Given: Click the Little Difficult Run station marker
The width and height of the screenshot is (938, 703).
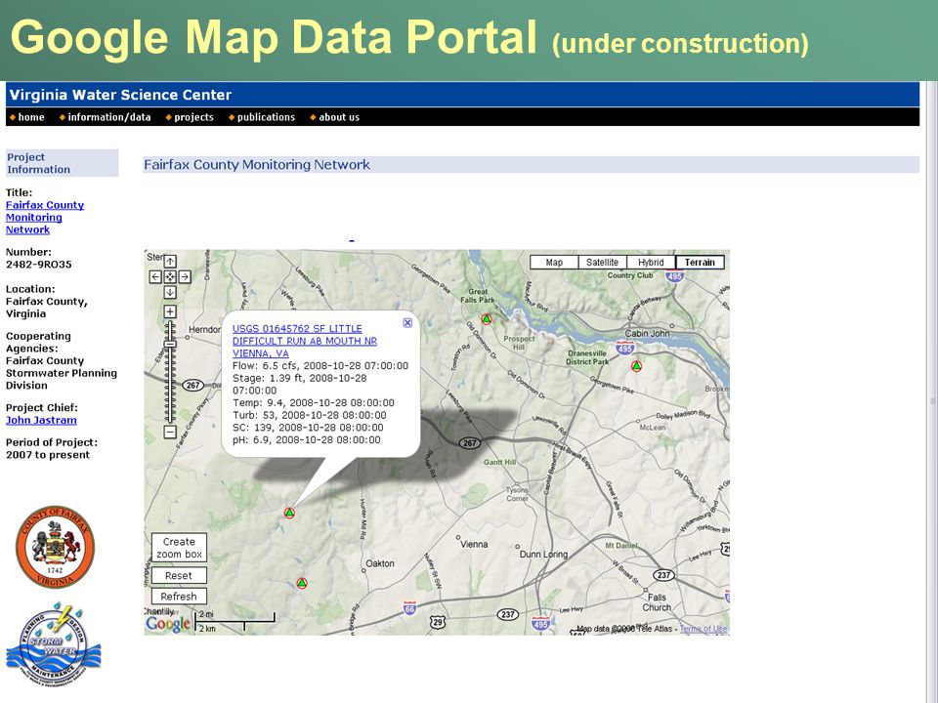Looking at the screenshot, I should point(289,513).
